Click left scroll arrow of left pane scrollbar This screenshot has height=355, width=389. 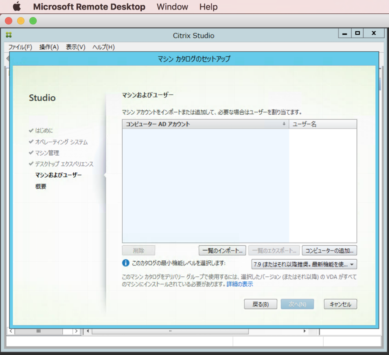pos(11,331)
